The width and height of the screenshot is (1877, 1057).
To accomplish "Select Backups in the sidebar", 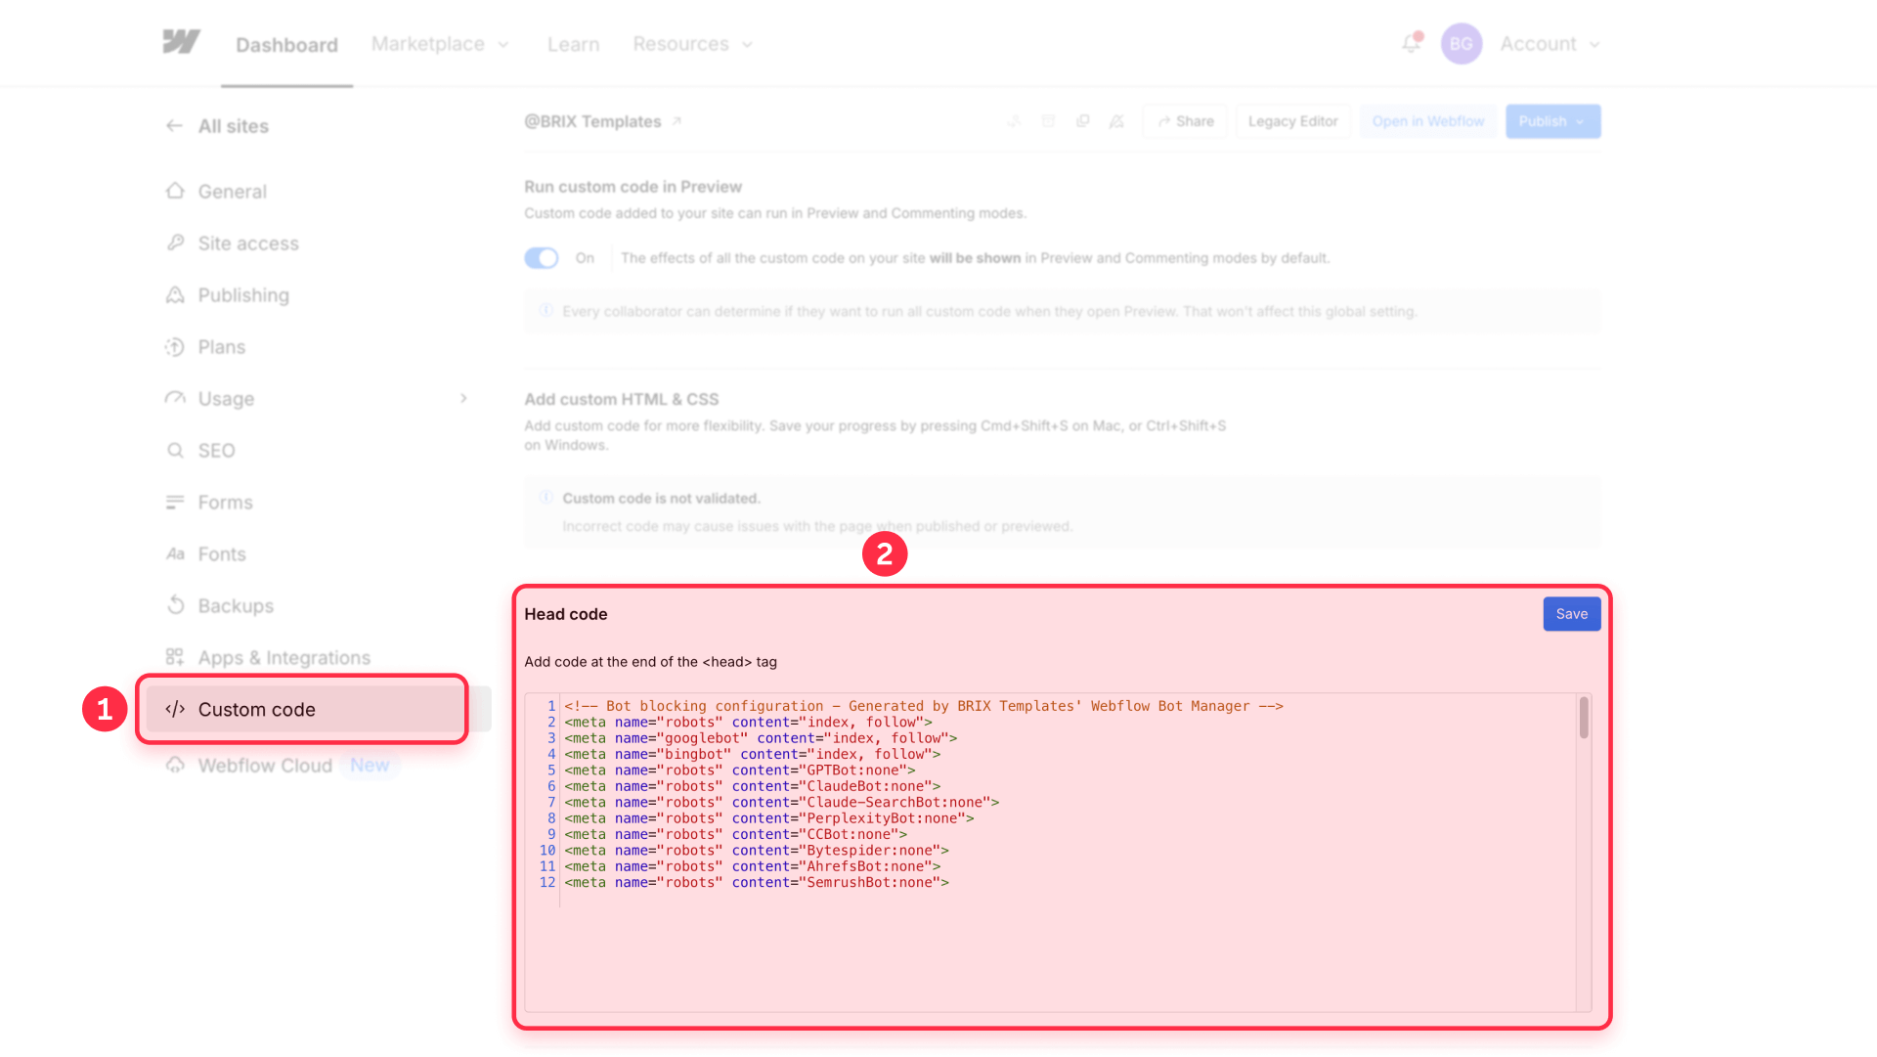I will pos(236,606).
